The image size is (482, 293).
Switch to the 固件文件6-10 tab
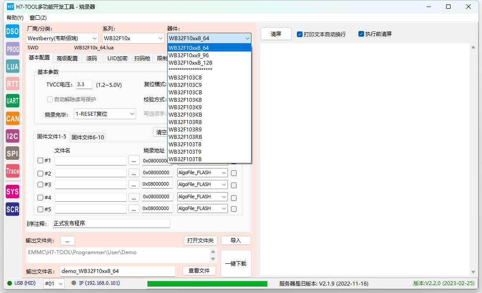[88, 137]
